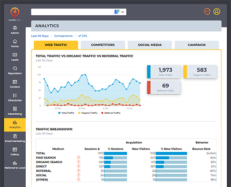Image resolution: width=231 pixels, height=187 pixels.
Task: Open the Directories section
Action: point(15,97)
